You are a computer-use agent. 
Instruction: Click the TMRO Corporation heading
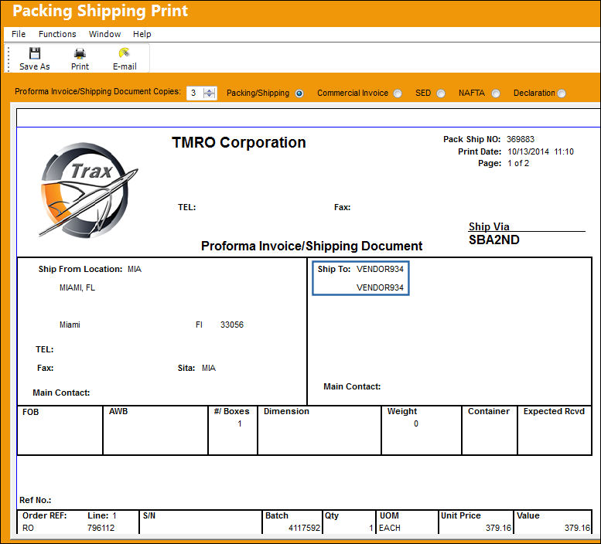click(239, 142)
